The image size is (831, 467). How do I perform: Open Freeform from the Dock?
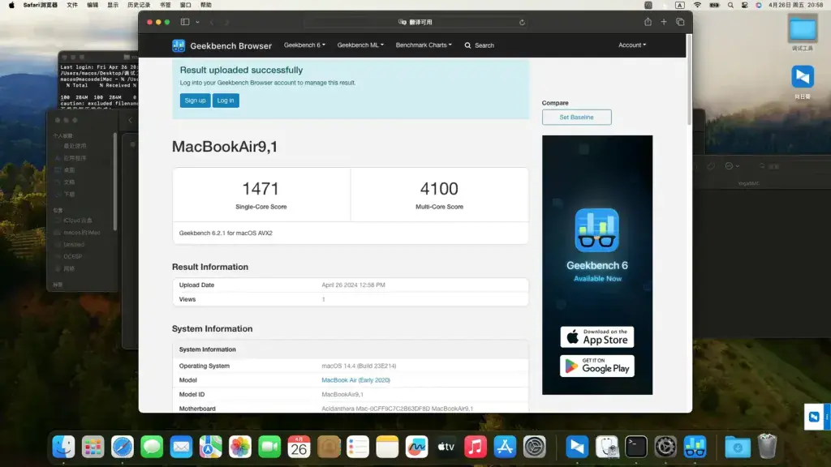pos(416,447)
